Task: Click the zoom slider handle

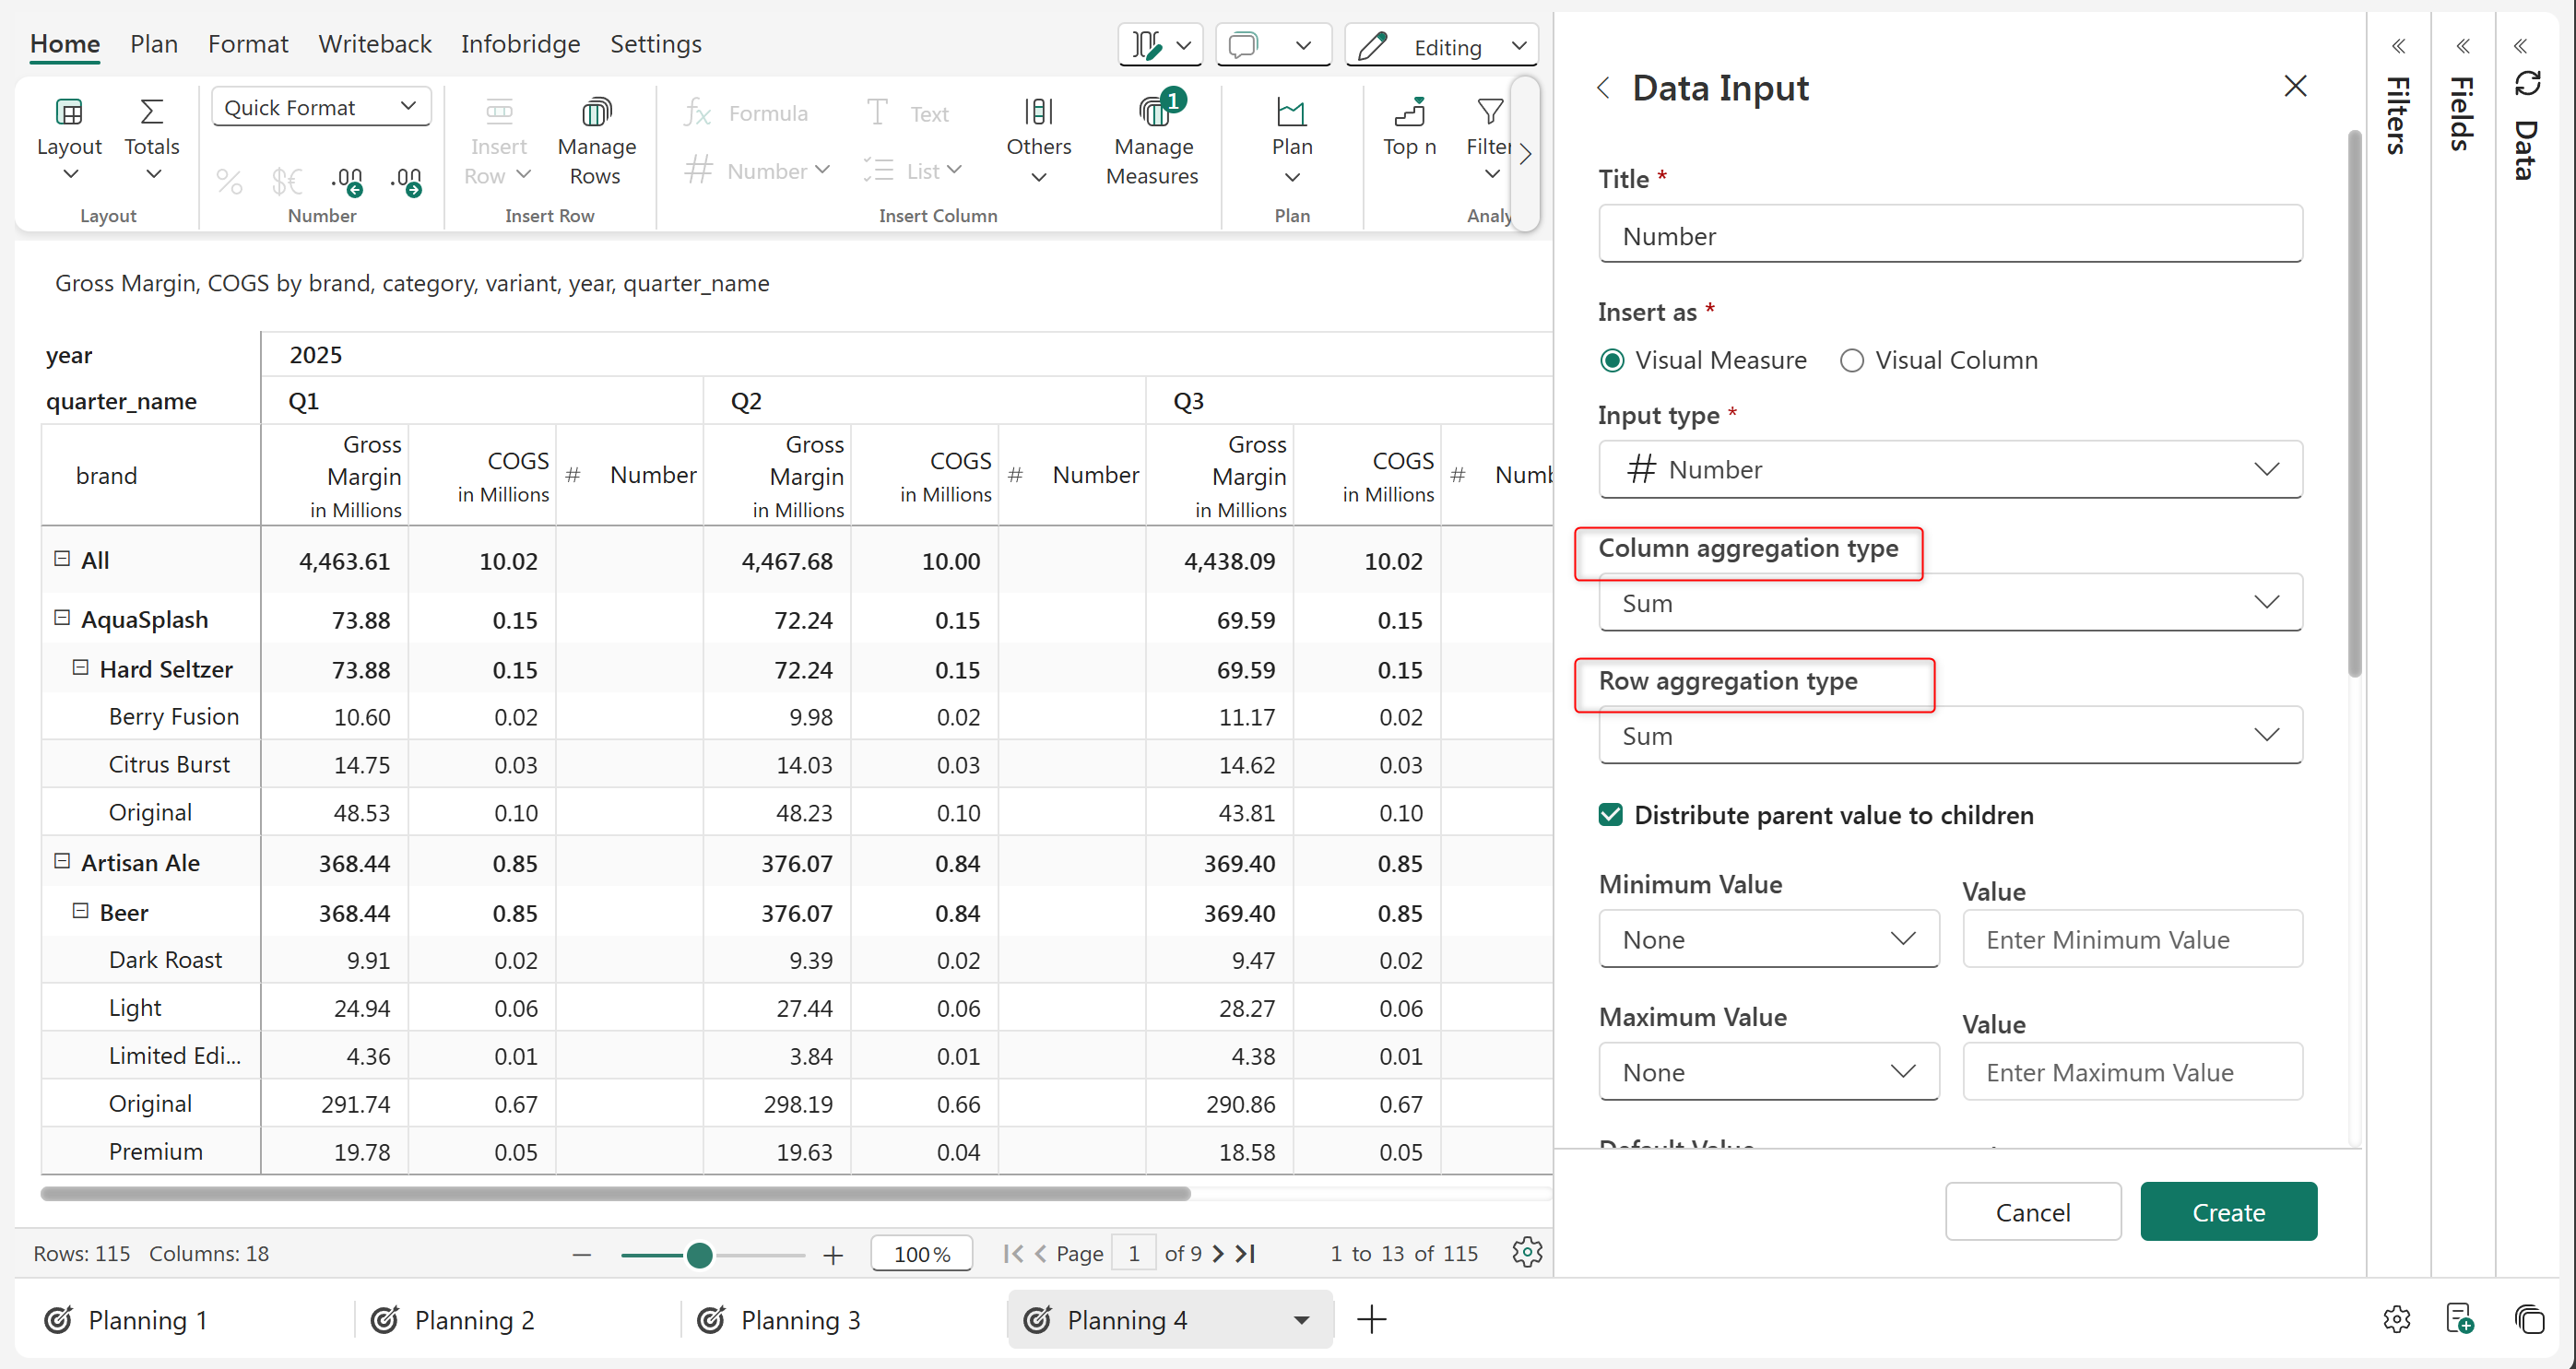Action: (700, 1254)
